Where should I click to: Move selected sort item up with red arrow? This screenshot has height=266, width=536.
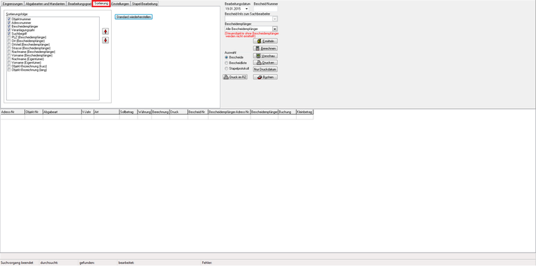click(105, 31)
